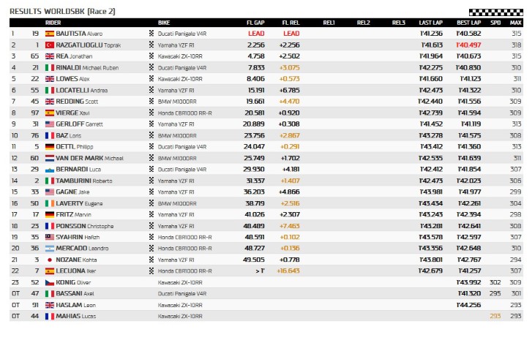Viewport: 532px width, 351px height.
Task: Click the Malaysian flag beside Syahrin
Action: click(50, 236)
